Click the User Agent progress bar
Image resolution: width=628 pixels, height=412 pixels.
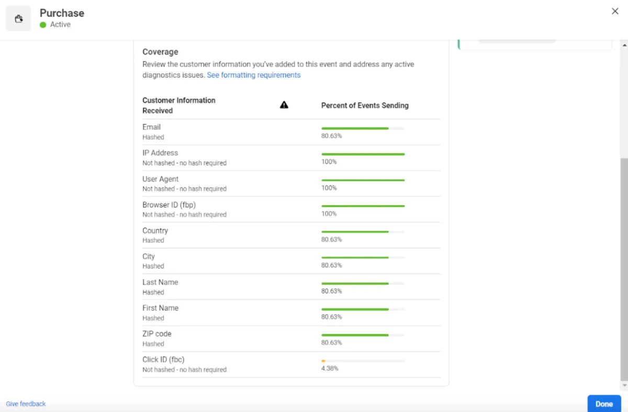click(363, 180)
